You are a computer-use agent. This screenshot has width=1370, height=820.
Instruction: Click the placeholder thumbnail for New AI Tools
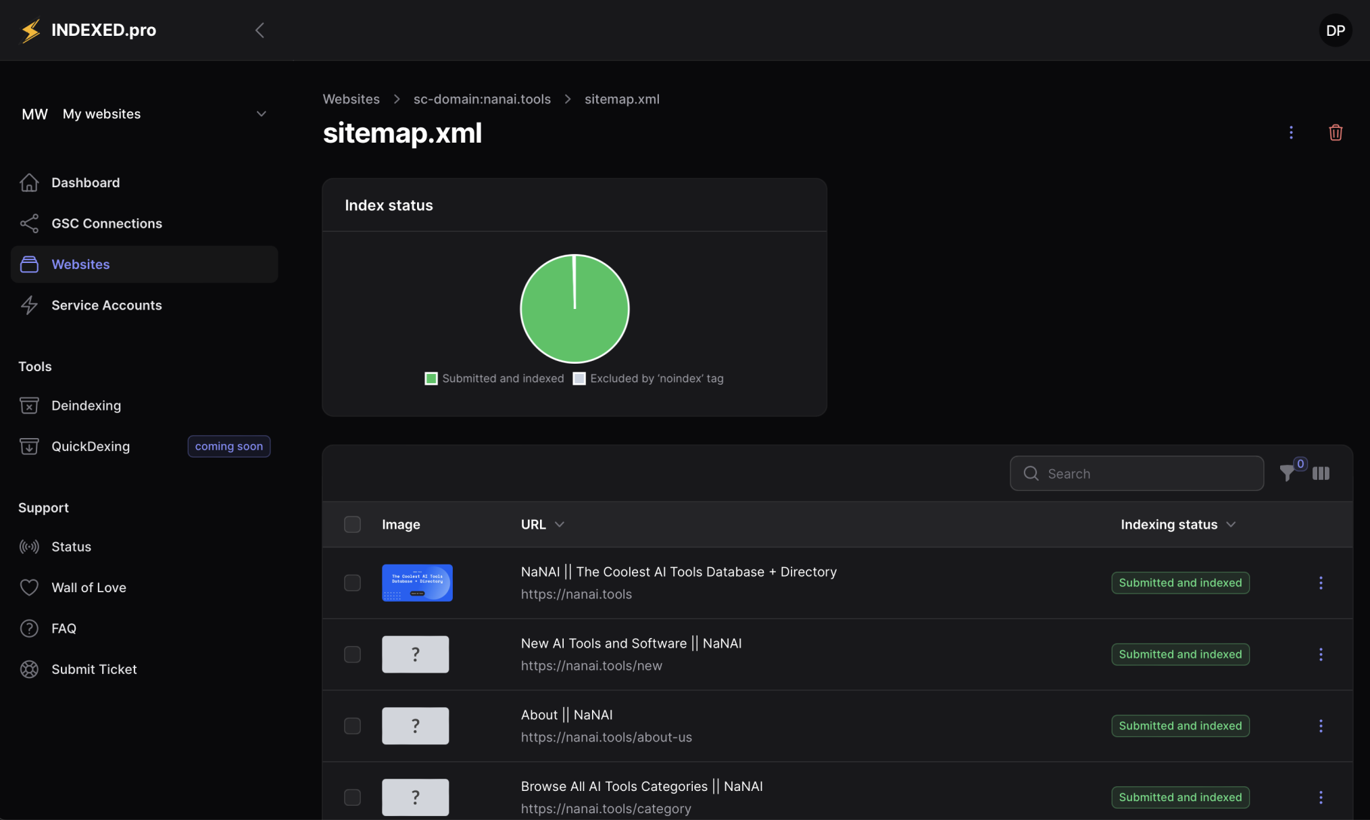click(415, 654)
